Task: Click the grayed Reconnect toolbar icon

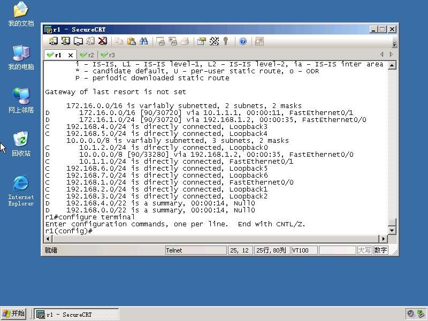Action: [90, 41]
